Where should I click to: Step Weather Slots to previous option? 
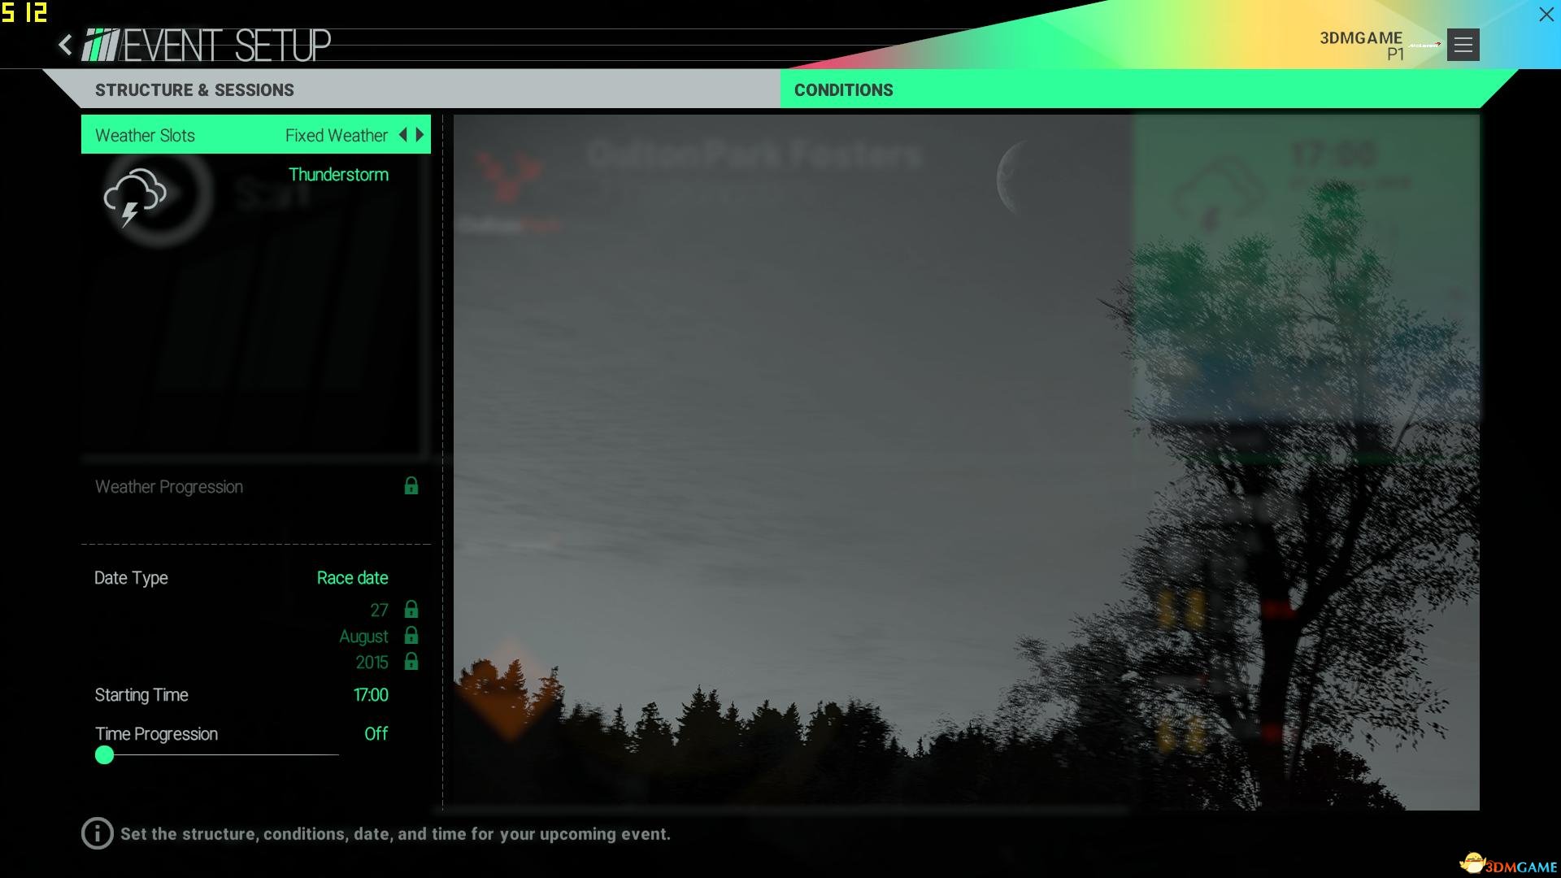pos(402,135)
